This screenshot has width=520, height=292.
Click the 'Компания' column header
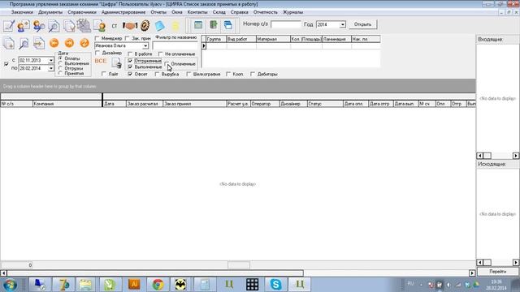tap(67, 104)
